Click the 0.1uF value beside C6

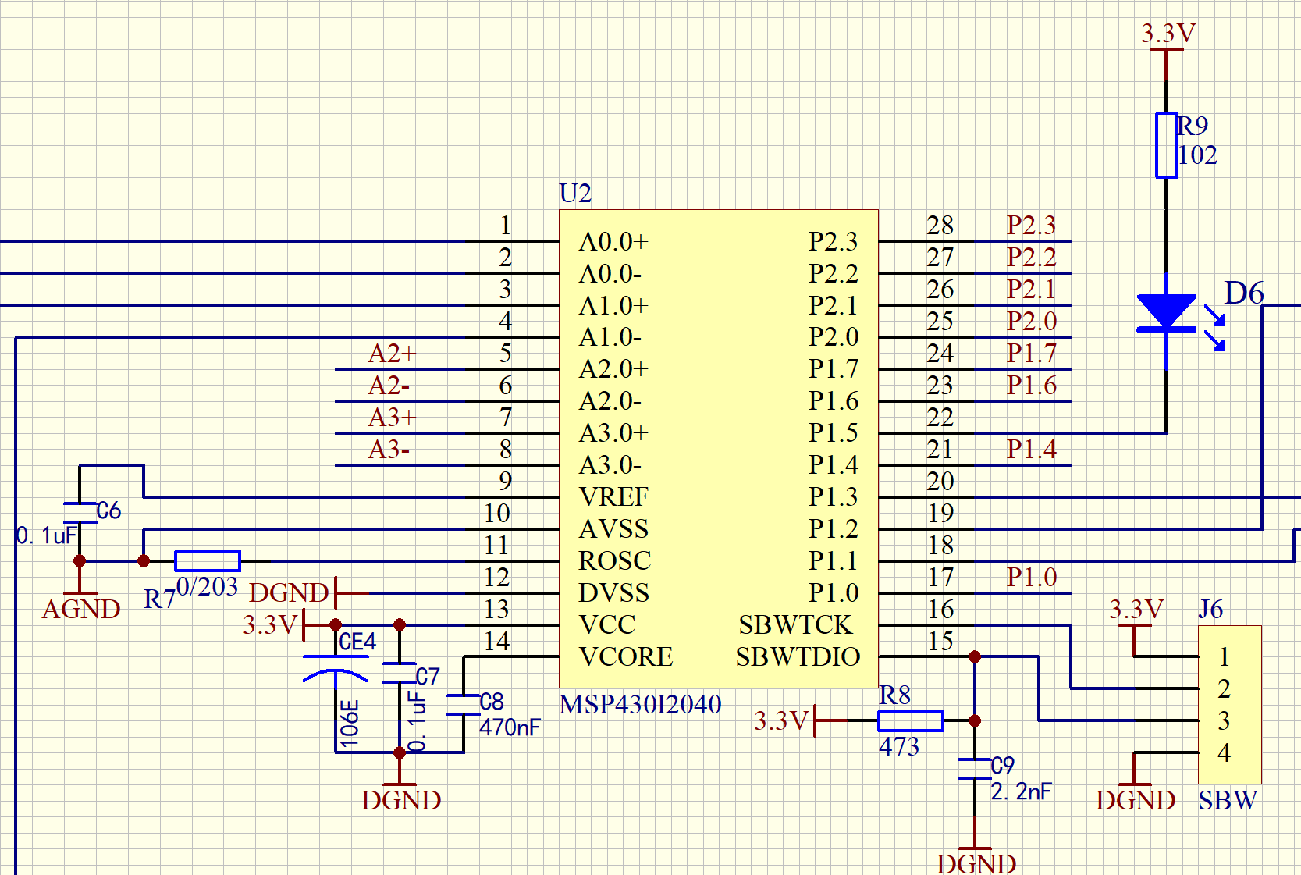[x=47, y=535]
